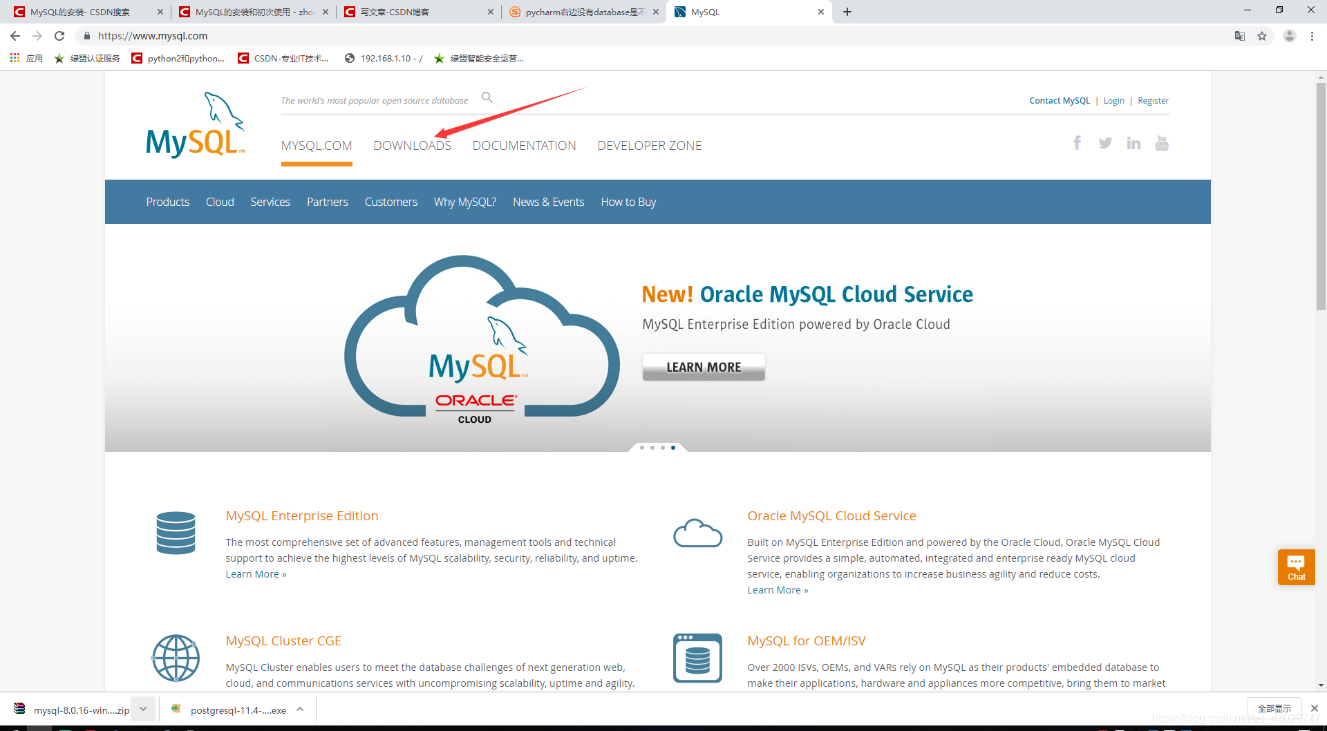Click the LEARN MORE banner button
This screenshot has height=731, width=1327.
704,367
